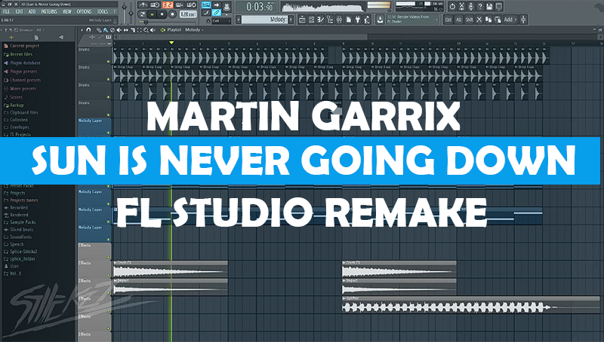Open the VIEW menu
Image resolution: width=604 pixels, height=342 pixels.
(x=67, y=11)
